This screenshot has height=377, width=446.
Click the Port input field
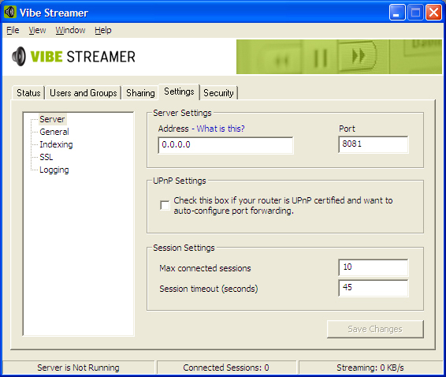(374, 144)
